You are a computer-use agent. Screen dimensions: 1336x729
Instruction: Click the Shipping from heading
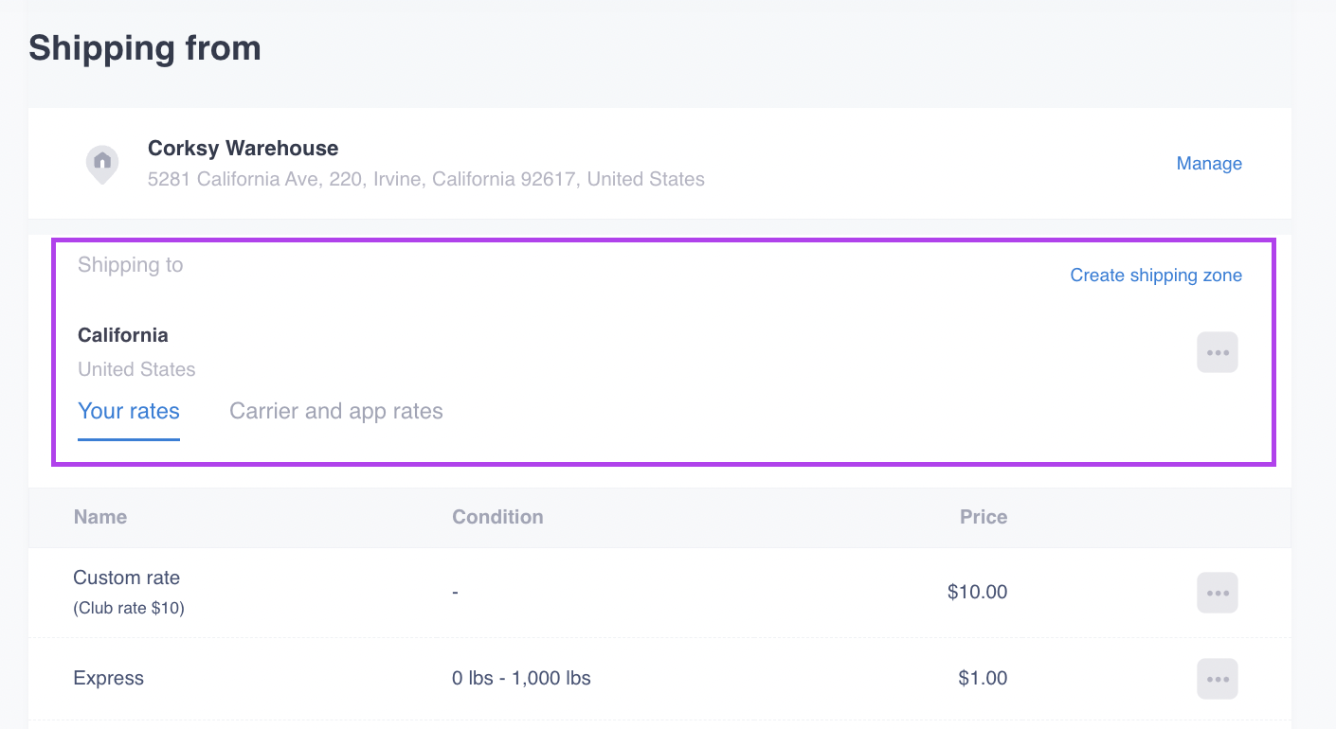[145, 47]
